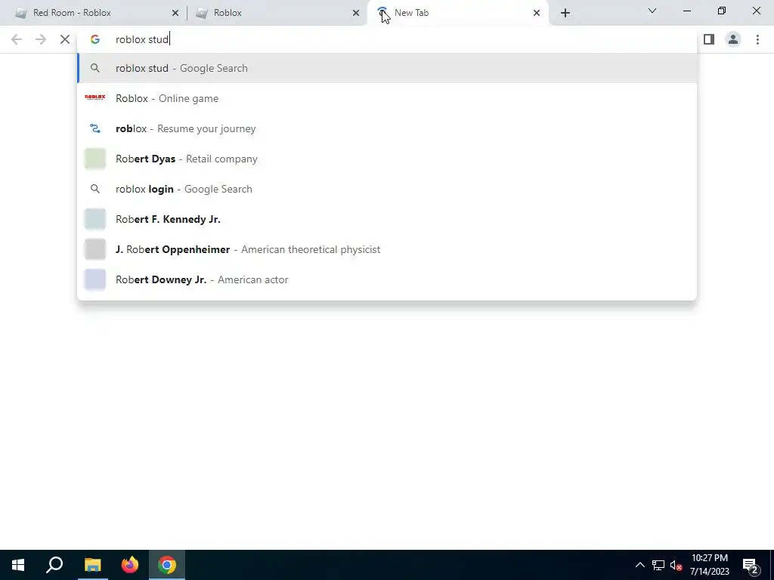Close the New Tab tab
This screenshot has height=580, width=774.
click(x=537, y=14)
